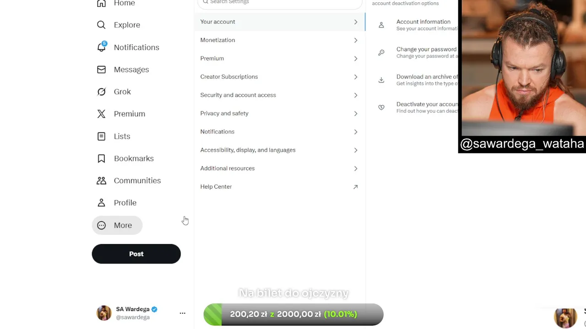This screenshot has height=329, width=586.
Task: Open More options in sidebar
Action: click(x=117, y=225)
